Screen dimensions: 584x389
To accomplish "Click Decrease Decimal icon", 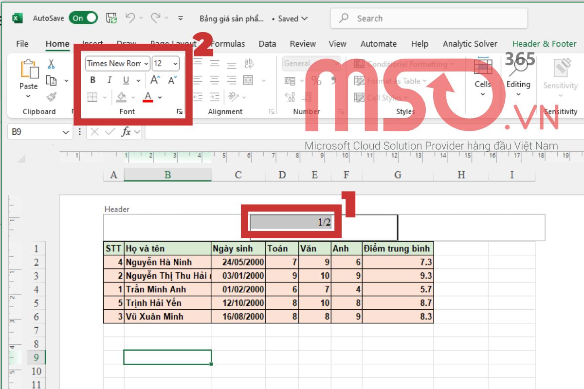I will [x=307, y=97].
